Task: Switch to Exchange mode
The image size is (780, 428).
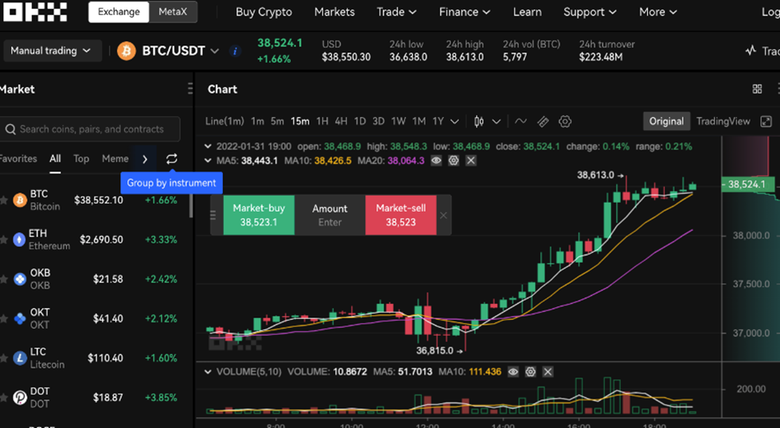Action: coord(119,12)
